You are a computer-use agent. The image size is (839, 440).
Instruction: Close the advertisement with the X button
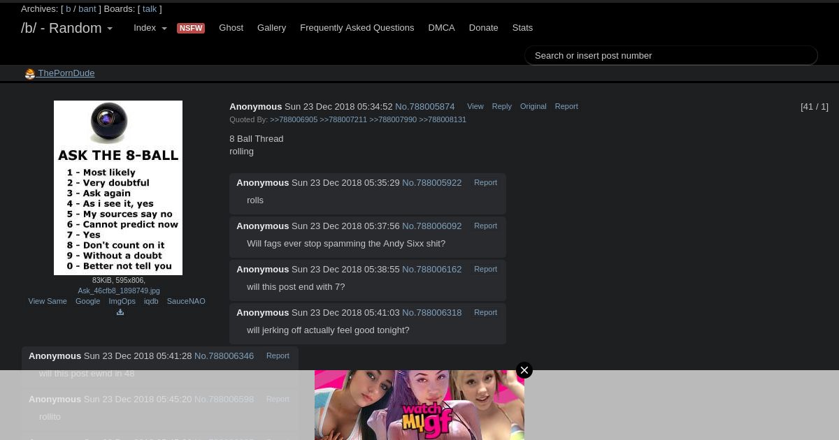tap(524, 370)
